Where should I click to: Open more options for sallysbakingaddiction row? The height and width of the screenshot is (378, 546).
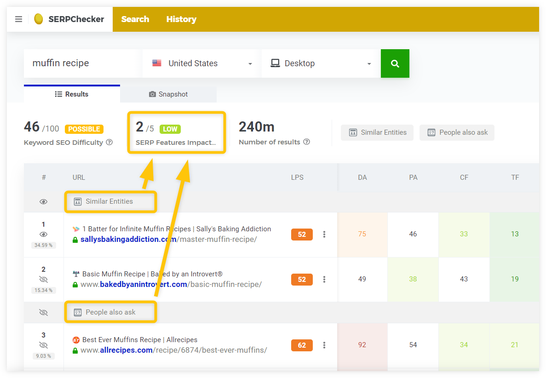click(324, 234)
